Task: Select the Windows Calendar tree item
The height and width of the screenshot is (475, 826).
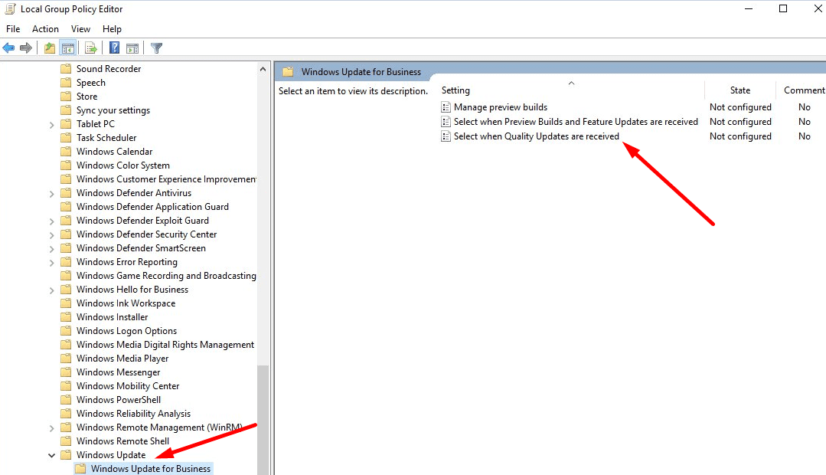Action: click(x=114, y=151)
